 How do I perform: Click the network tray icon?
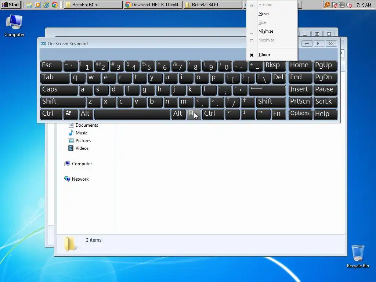(x=342, y=5)
